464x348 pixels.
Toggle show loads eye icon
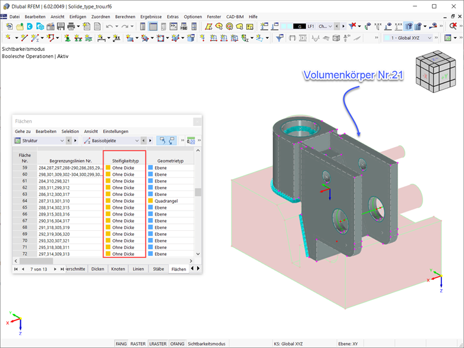tap(388, 26)
